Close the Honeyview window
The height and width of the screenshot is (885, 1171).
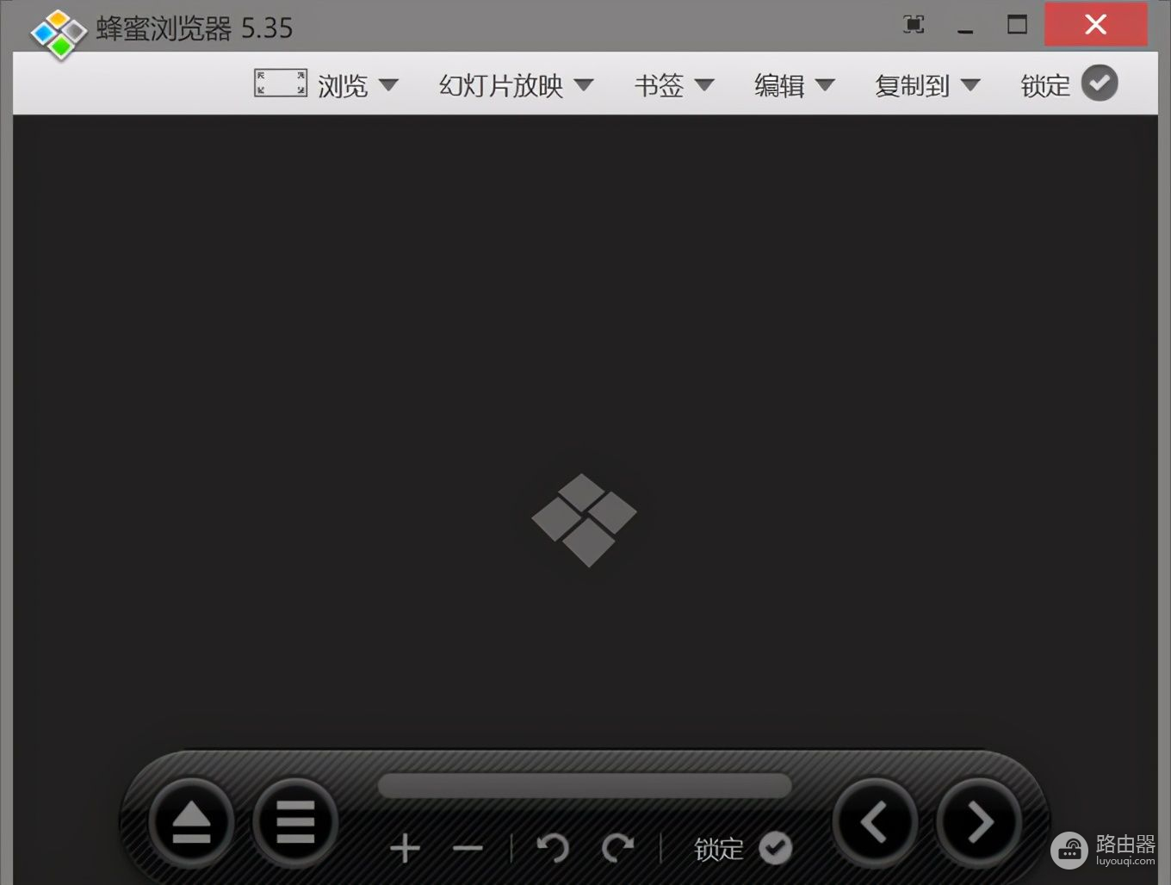pyautogui.click(x=1095, y=24)
